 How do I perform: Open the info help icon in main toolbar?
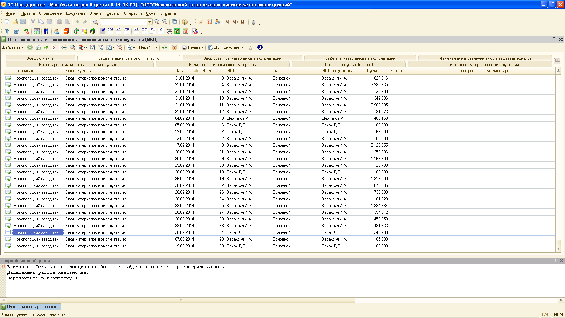[x=184, y=22]
